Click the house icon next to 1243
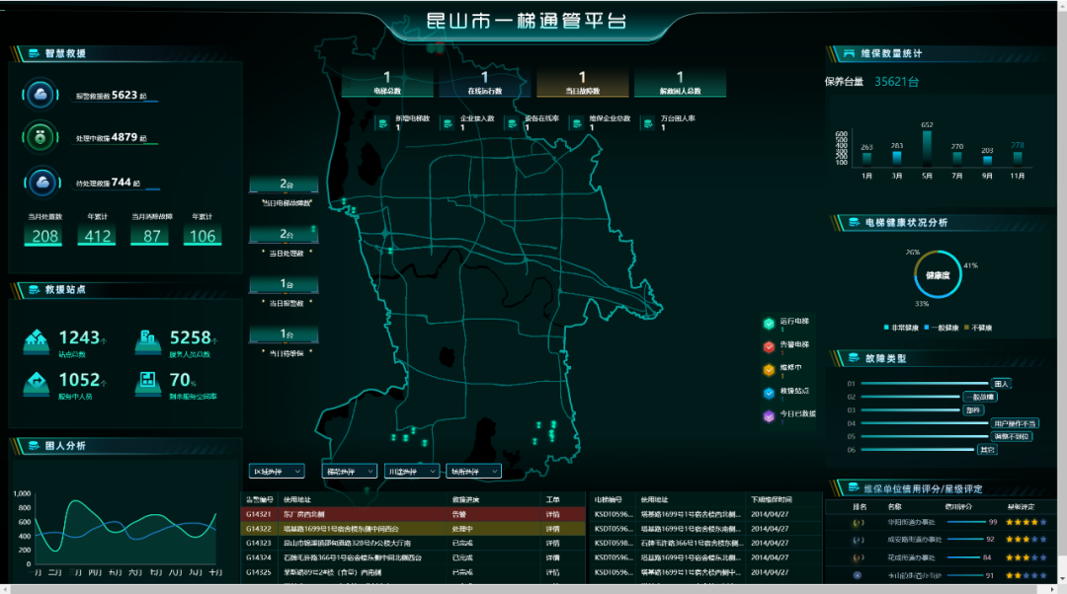1067x594 pixels. click(x=38, y=339)
